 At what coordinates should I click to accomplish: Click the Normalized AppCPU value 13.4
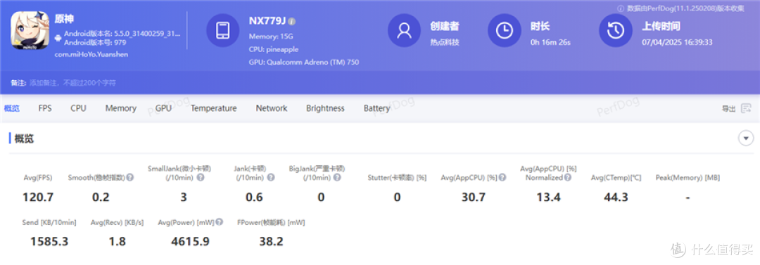549,198
